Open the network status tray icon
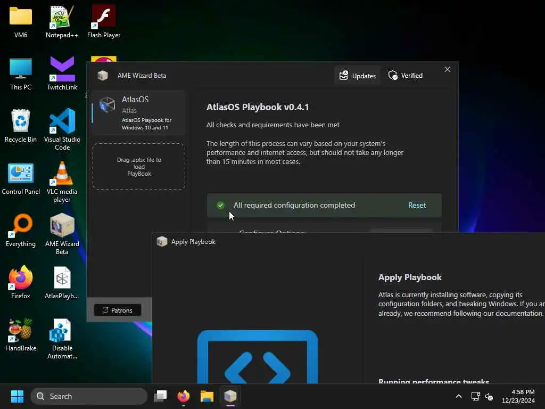Viewport: 545px width, 409px height. pos(475,396)
